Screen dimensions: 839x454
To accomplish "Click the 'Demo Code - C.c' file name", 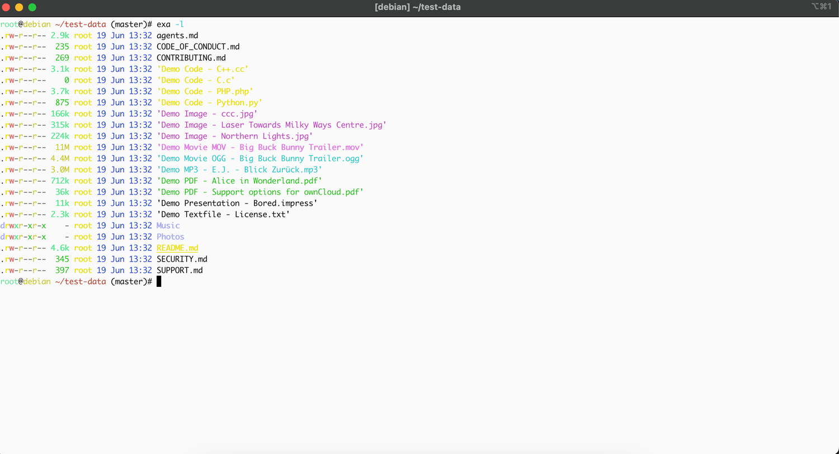I will point(196,80).
